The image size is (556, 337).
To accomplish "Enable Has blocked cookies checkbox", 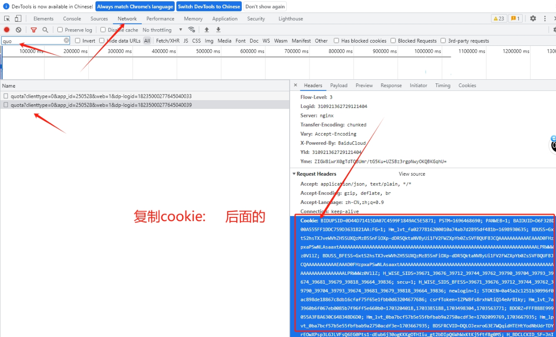I will tap(336, 41).
